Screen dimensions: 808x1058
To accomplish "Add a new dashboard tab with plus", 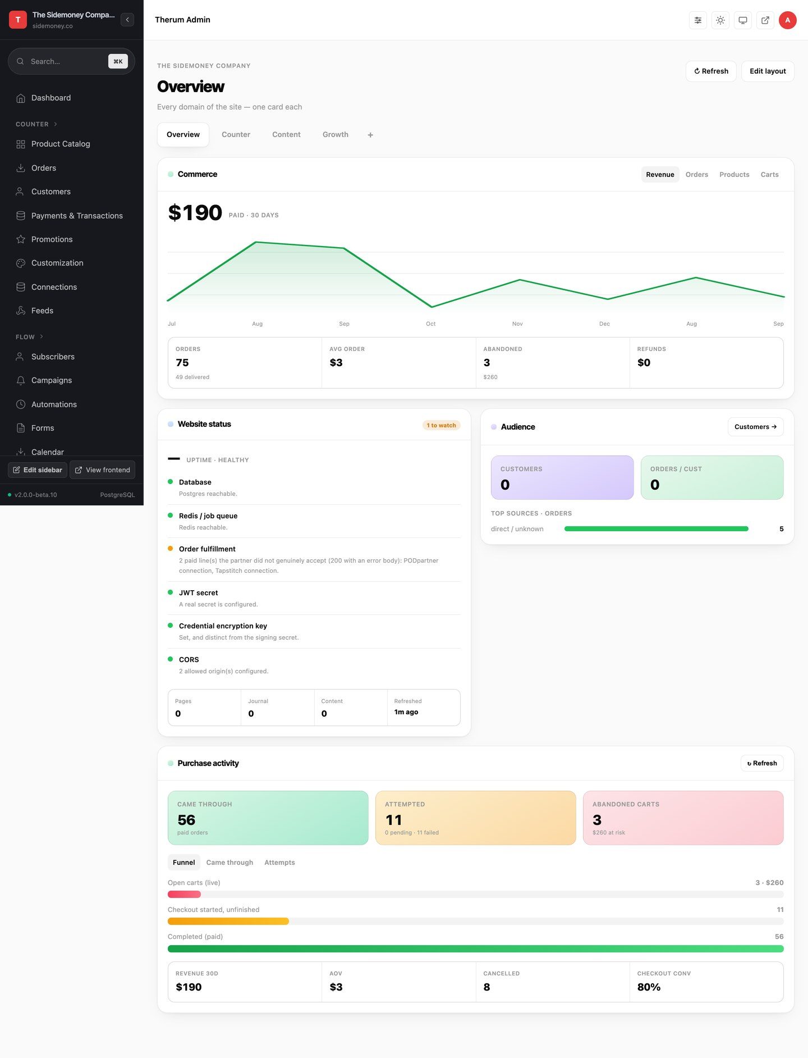I will [x=370, y=135].
